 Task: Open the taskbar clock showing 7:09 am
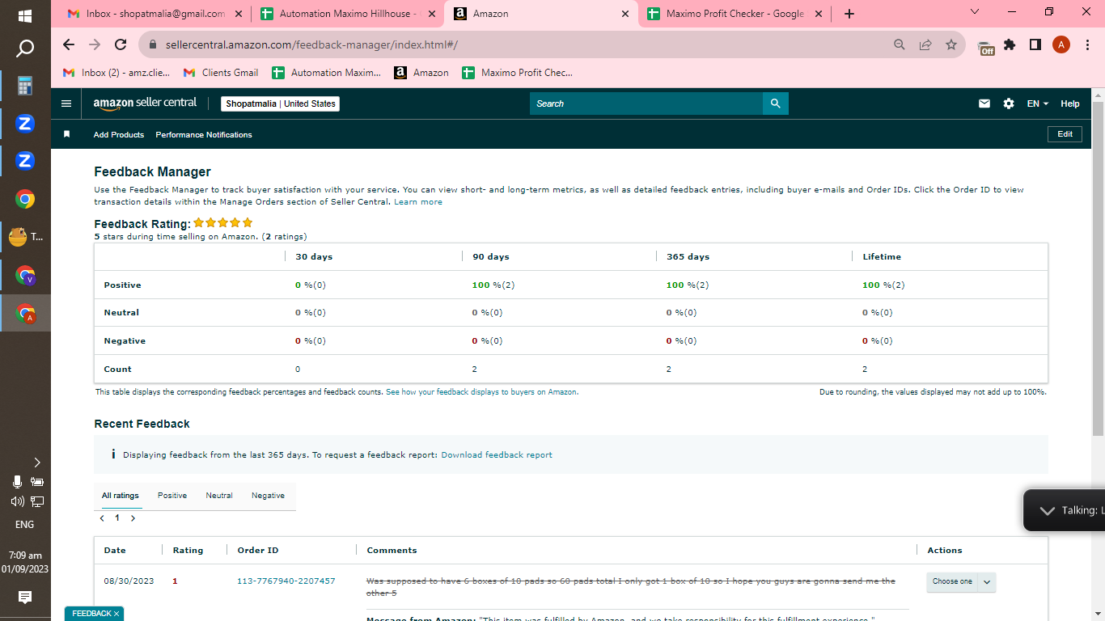(25, 562)
